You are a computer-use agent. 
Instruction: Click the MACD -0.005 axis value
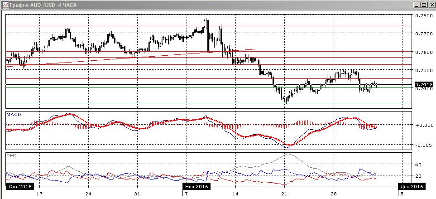[423, 145]
